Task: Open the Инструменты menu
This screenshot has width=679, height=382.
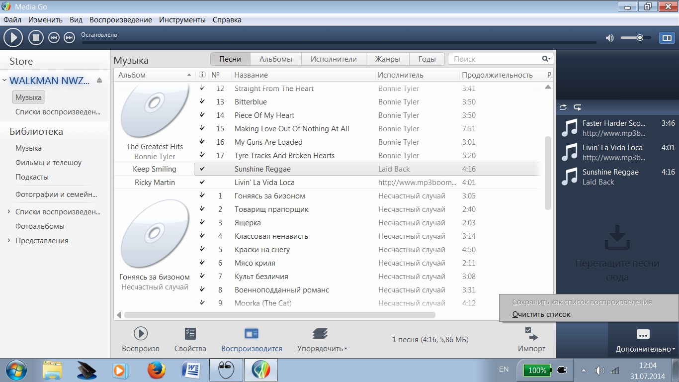Action: (182, 20)
